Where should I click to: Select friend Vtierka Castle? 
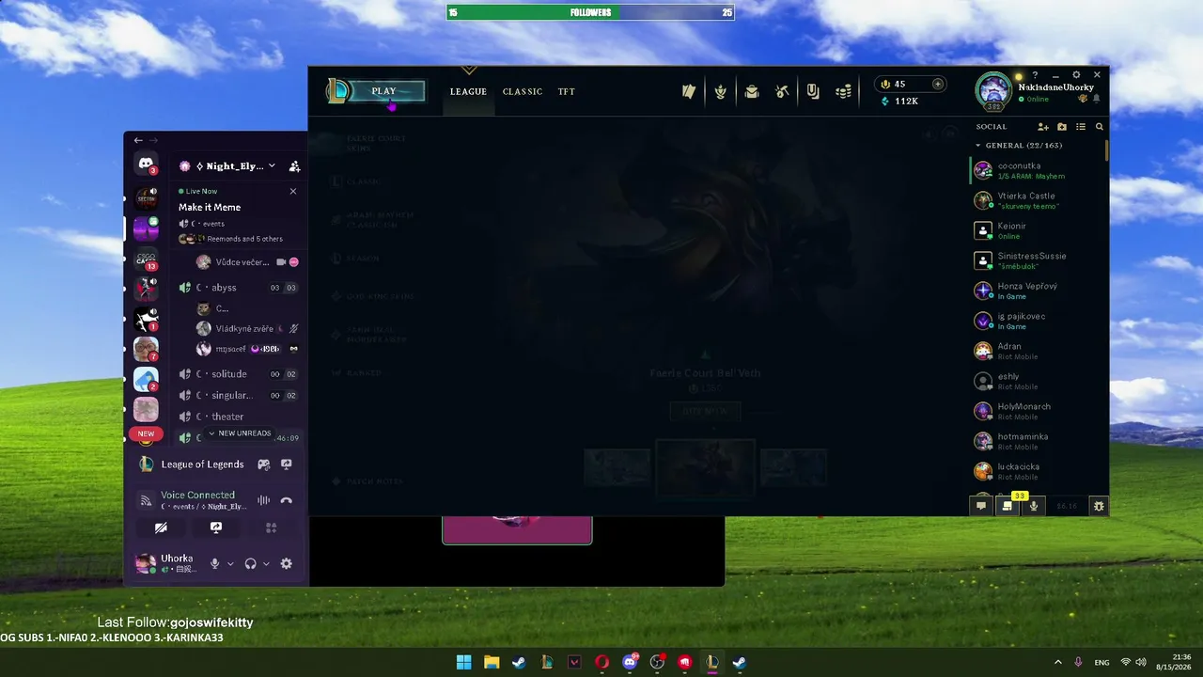1038,200
